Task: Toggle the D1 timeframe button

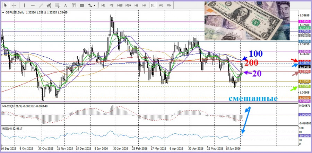Action: pyautogui.click(x=153, y=5)
